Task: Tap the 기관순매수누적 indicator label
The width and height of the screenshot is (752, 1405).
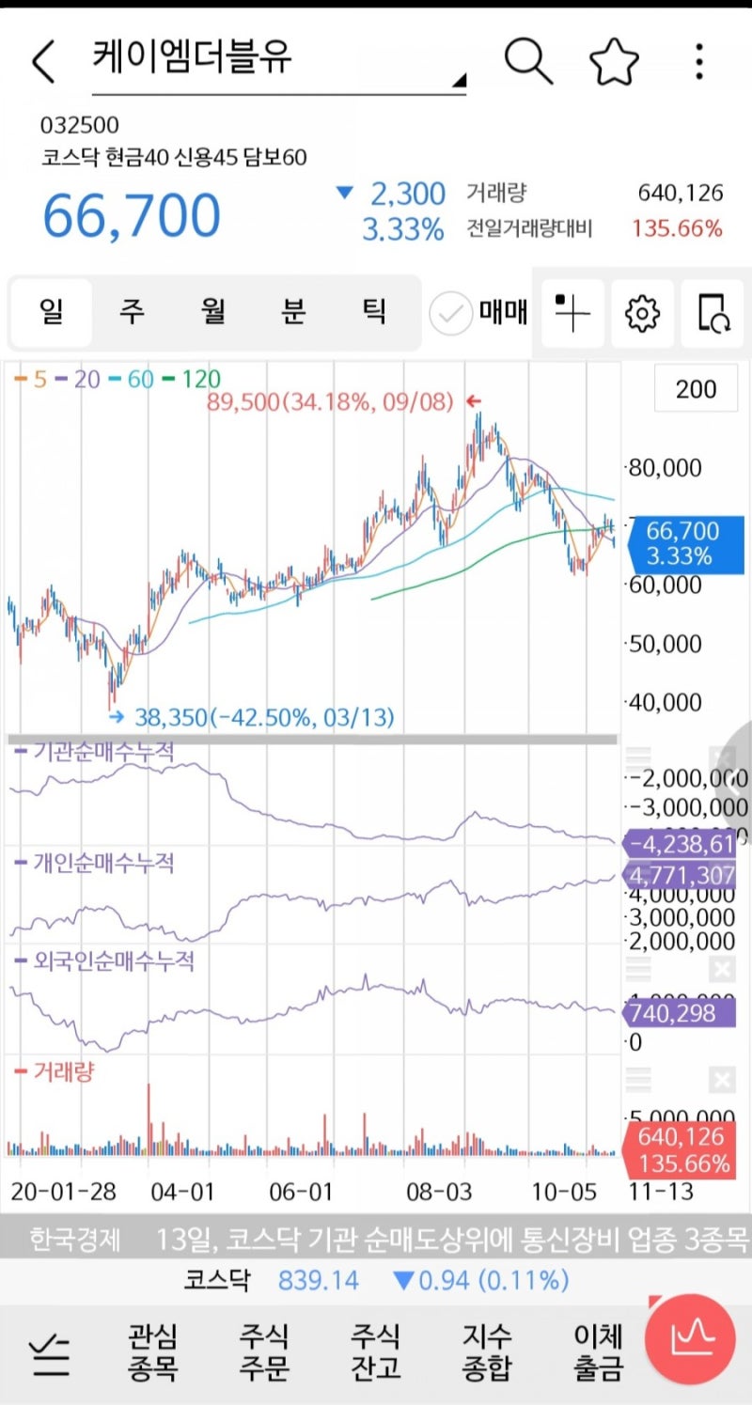Action: 94,752
